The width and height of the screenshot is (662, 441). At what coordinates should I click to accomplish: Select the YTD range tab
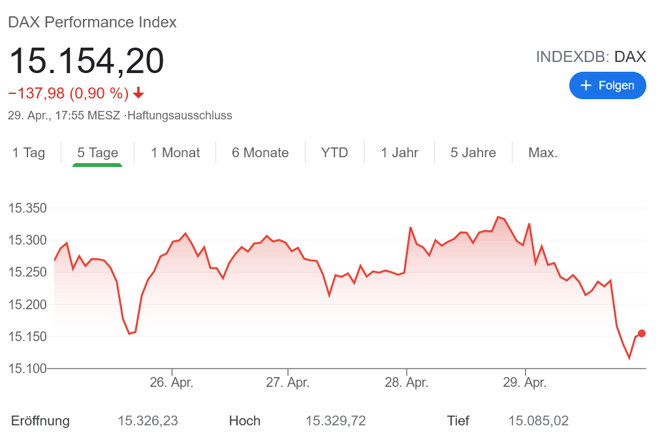334,153
